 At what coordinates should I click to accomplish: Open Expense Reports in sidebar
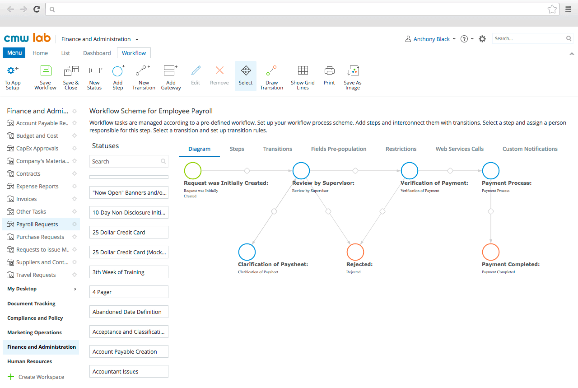point(37,187)
